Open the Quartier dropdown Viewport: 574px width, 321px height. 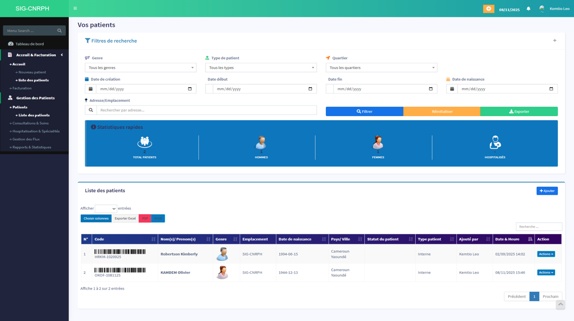click(x=381, y=68)
